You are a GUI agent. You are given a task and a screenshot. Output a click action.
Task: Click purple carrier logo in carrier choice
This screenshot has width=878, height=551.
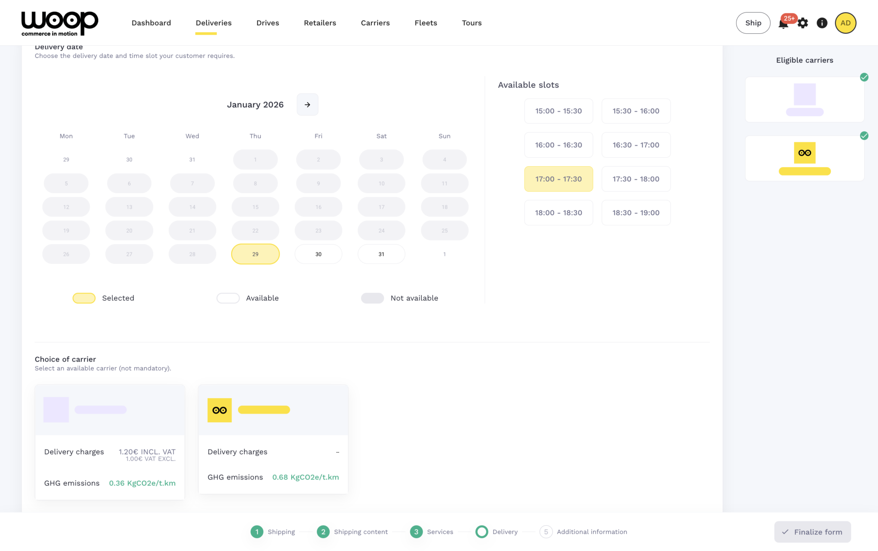tap(56, 410)
